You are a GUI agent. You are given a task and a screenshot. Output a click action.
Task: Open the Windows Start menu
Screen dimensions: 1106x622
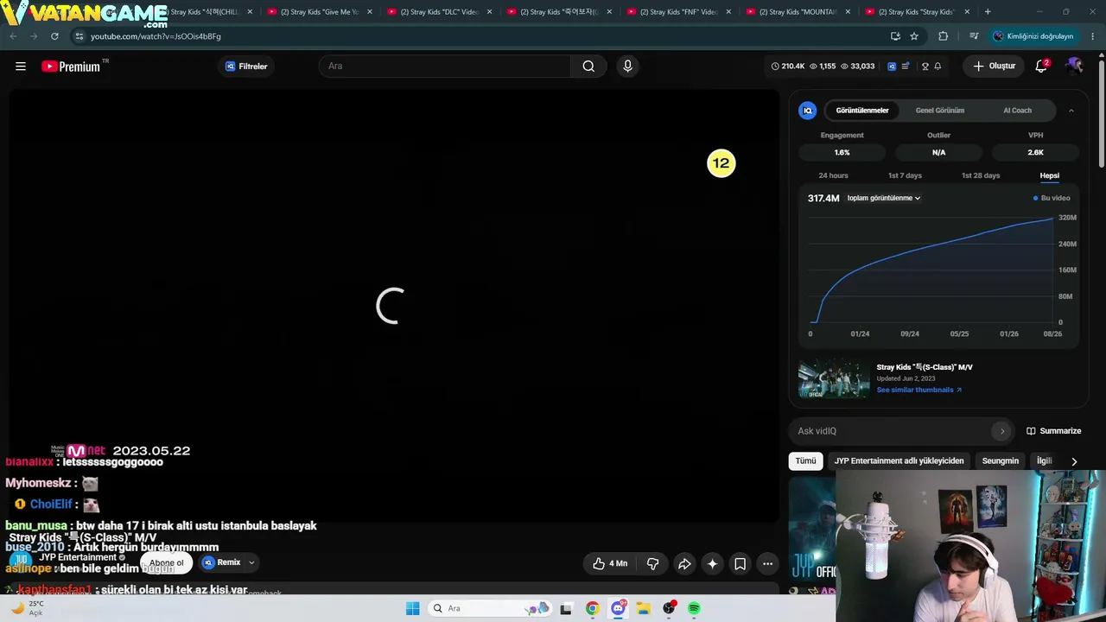[x=412, y=608]
